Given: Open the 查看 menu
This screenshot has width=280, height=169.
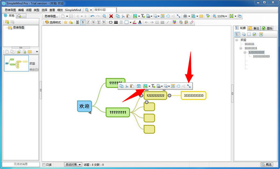Looking at the screenshot, I should [52, 10].
